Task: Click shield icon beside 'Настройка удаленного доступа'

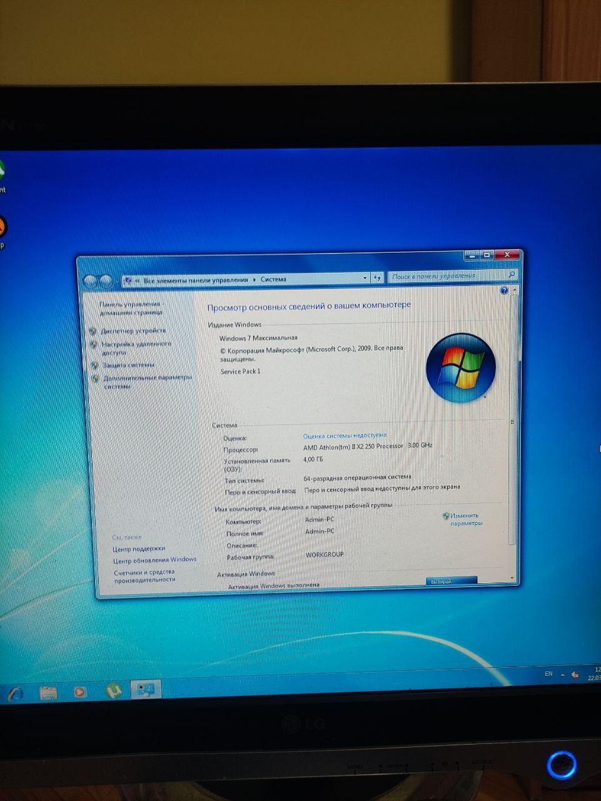Action: click(93, 345)
